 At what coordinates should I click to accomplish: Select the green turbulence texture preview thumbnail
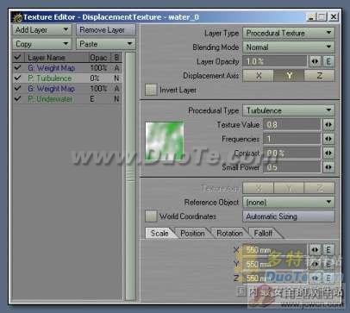tap(165, 141)
